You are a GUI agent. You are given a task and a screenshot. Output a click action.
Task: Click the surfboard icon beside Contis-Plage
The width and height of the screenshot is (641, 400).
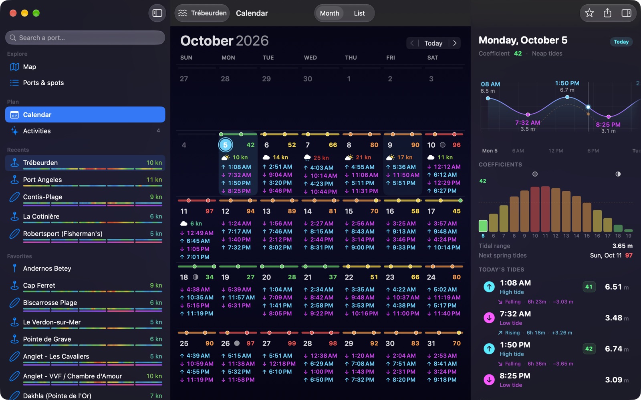coord(14,197)
